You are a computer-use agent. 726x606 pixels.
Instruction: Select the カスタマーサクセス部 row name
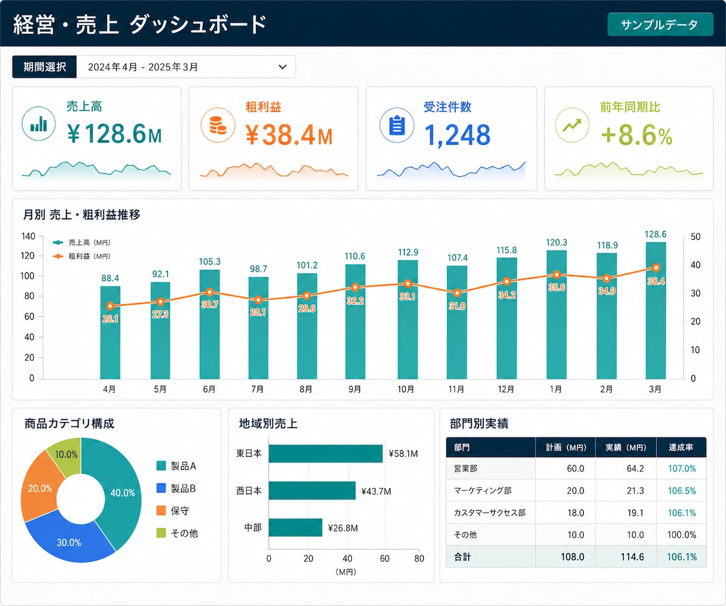[490, 513]
